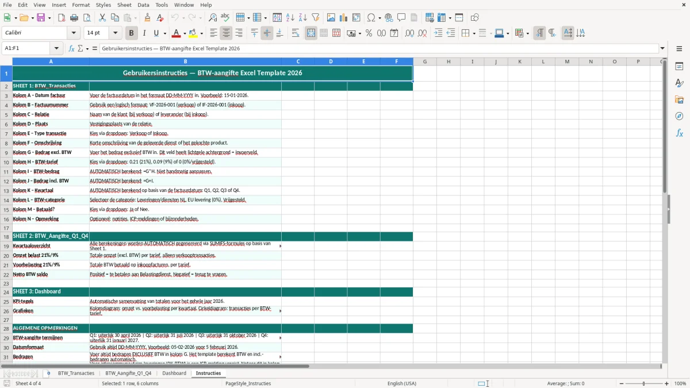The image size is (690, 388).
Task: Insert a pivot table
Action: tap(356, 18)
